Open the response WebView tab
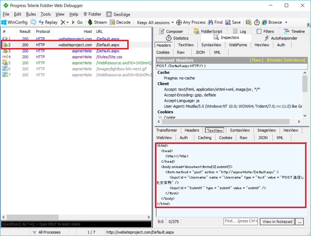Screen dimensions: 311x236 coord(164,138)
